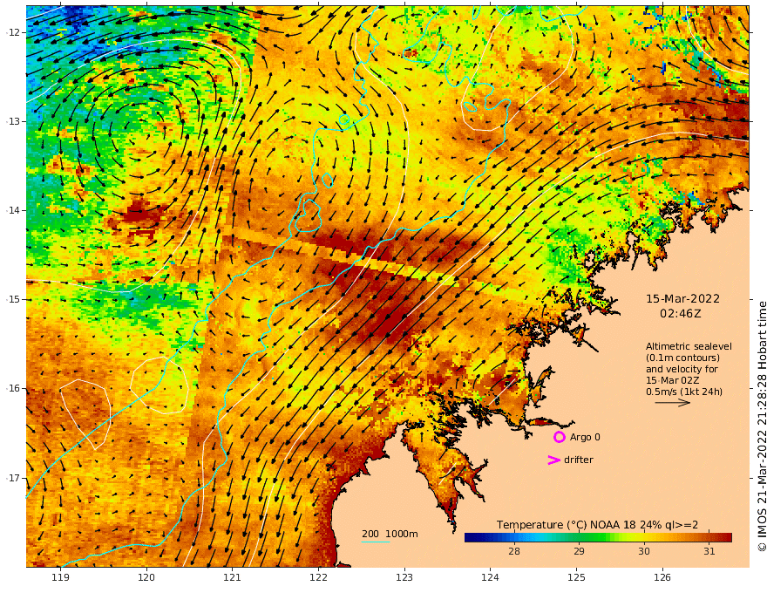Click the 'drifter' legend label
Image resolution: width=767 pixels, height=593 pixels.
pyautogui.click(x=579, y=460)
